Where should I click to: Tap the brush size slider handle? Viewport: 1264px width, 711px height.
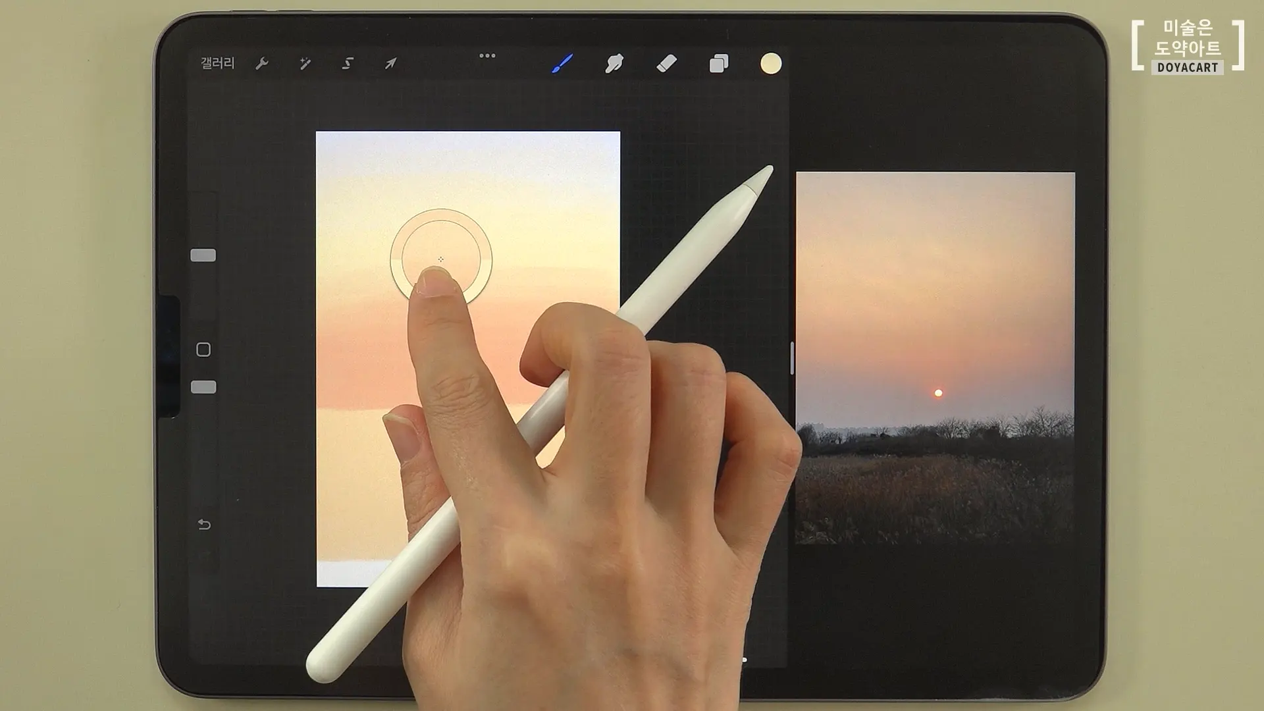tap(203, 255)
